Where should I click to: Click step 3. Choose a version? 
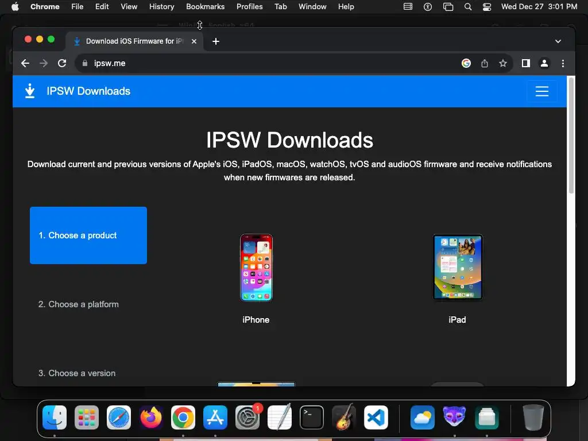point(77,373)
